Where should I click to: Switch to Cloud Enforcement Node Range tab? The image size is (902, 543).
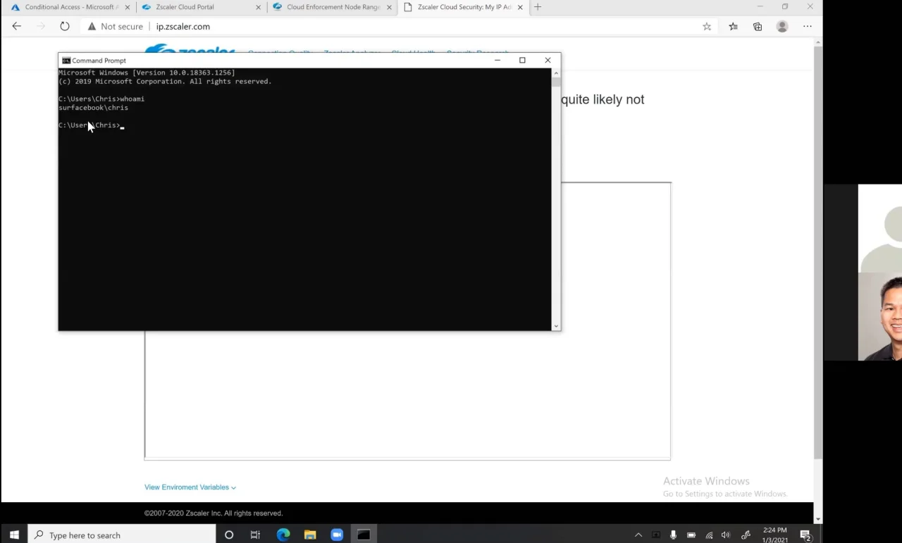[331, 7]
